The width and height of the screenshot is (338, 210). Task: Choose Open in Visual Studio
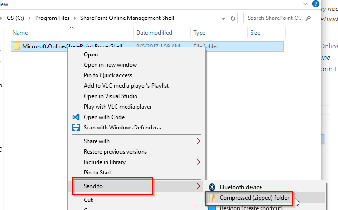tap(110, 96)
